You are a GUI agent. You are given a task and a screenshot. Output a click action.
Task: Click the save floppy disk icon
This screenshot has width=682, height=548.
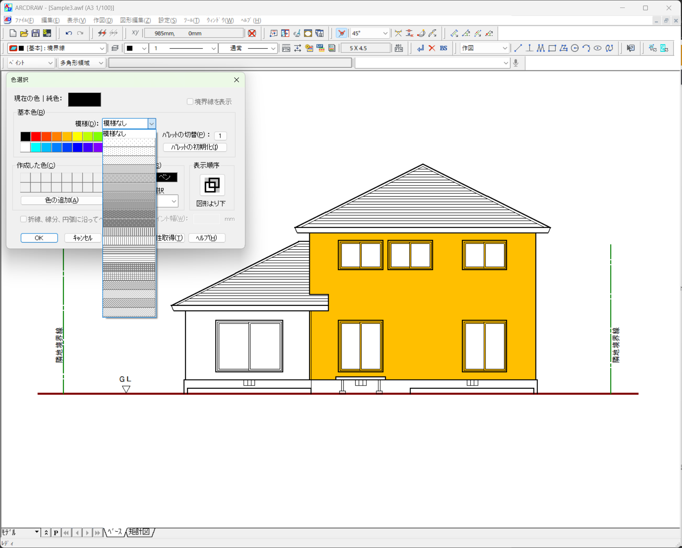36,33
